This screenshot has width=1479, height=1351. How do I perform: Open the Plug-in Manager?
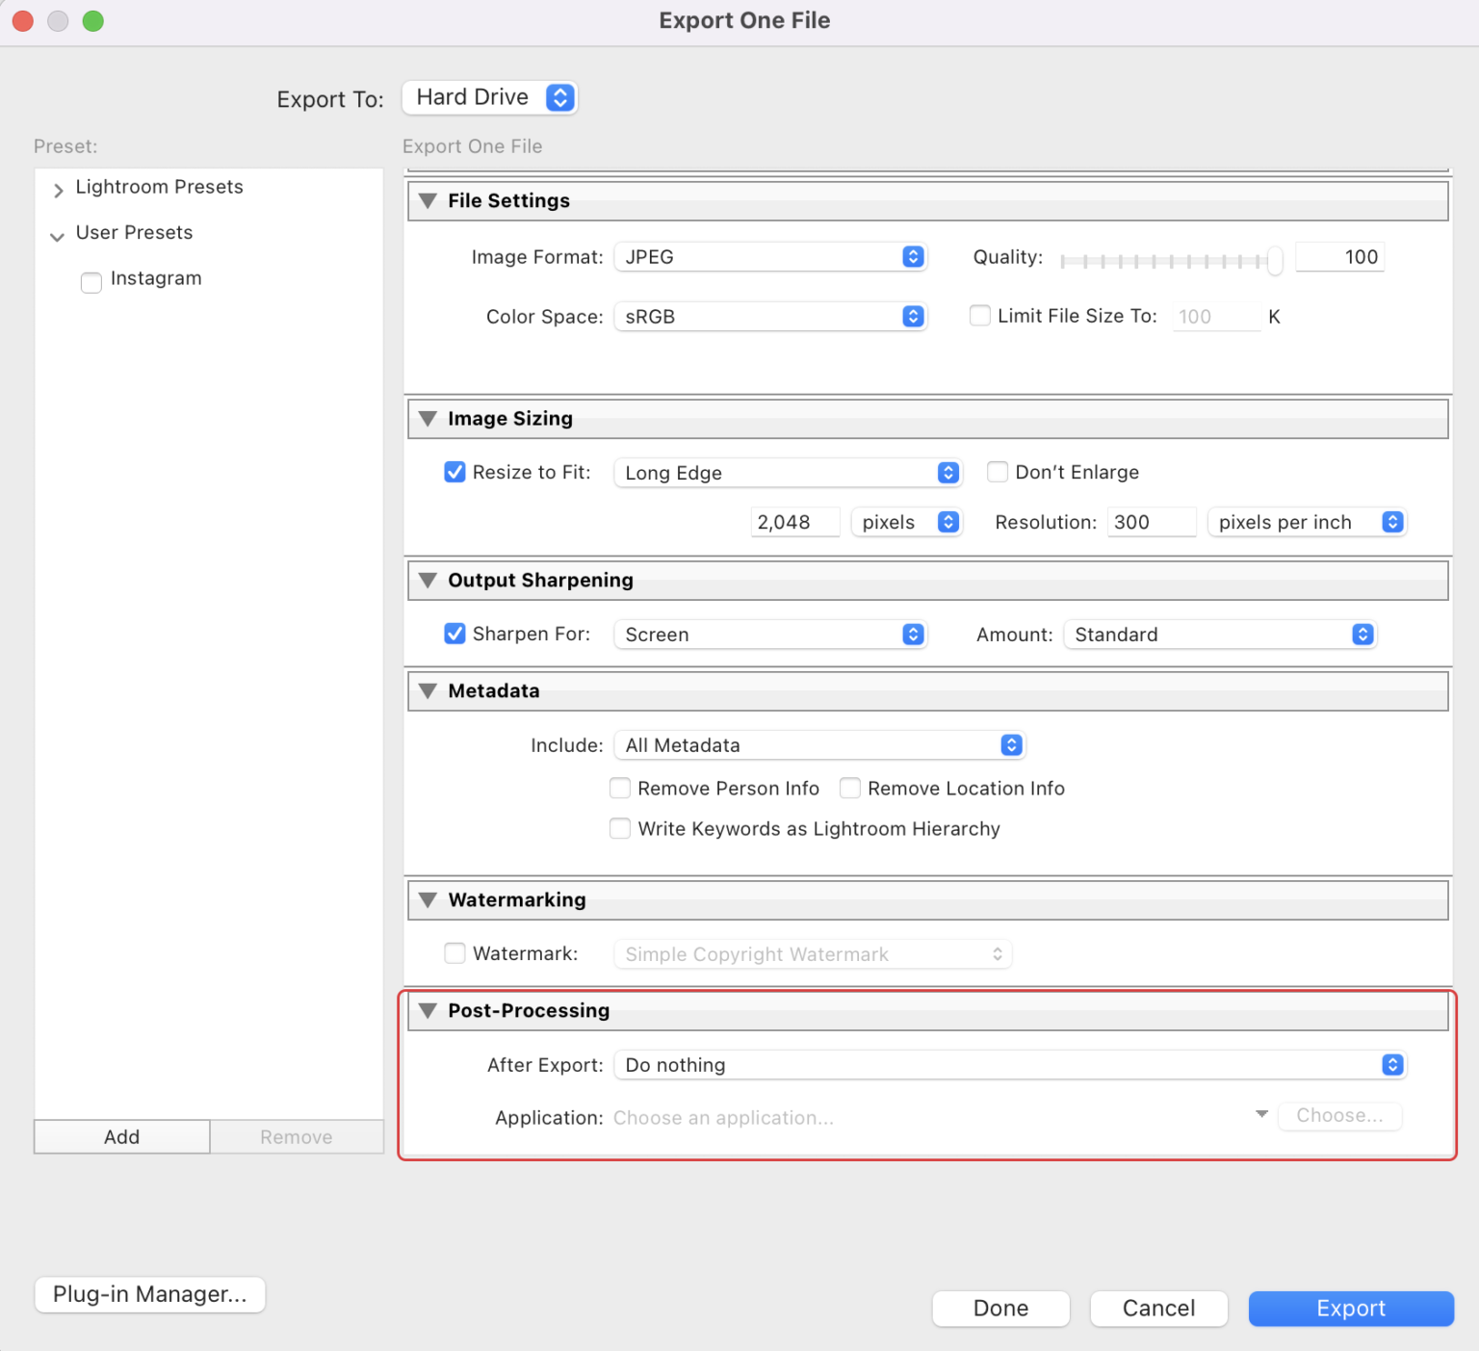coord(149,1294)
